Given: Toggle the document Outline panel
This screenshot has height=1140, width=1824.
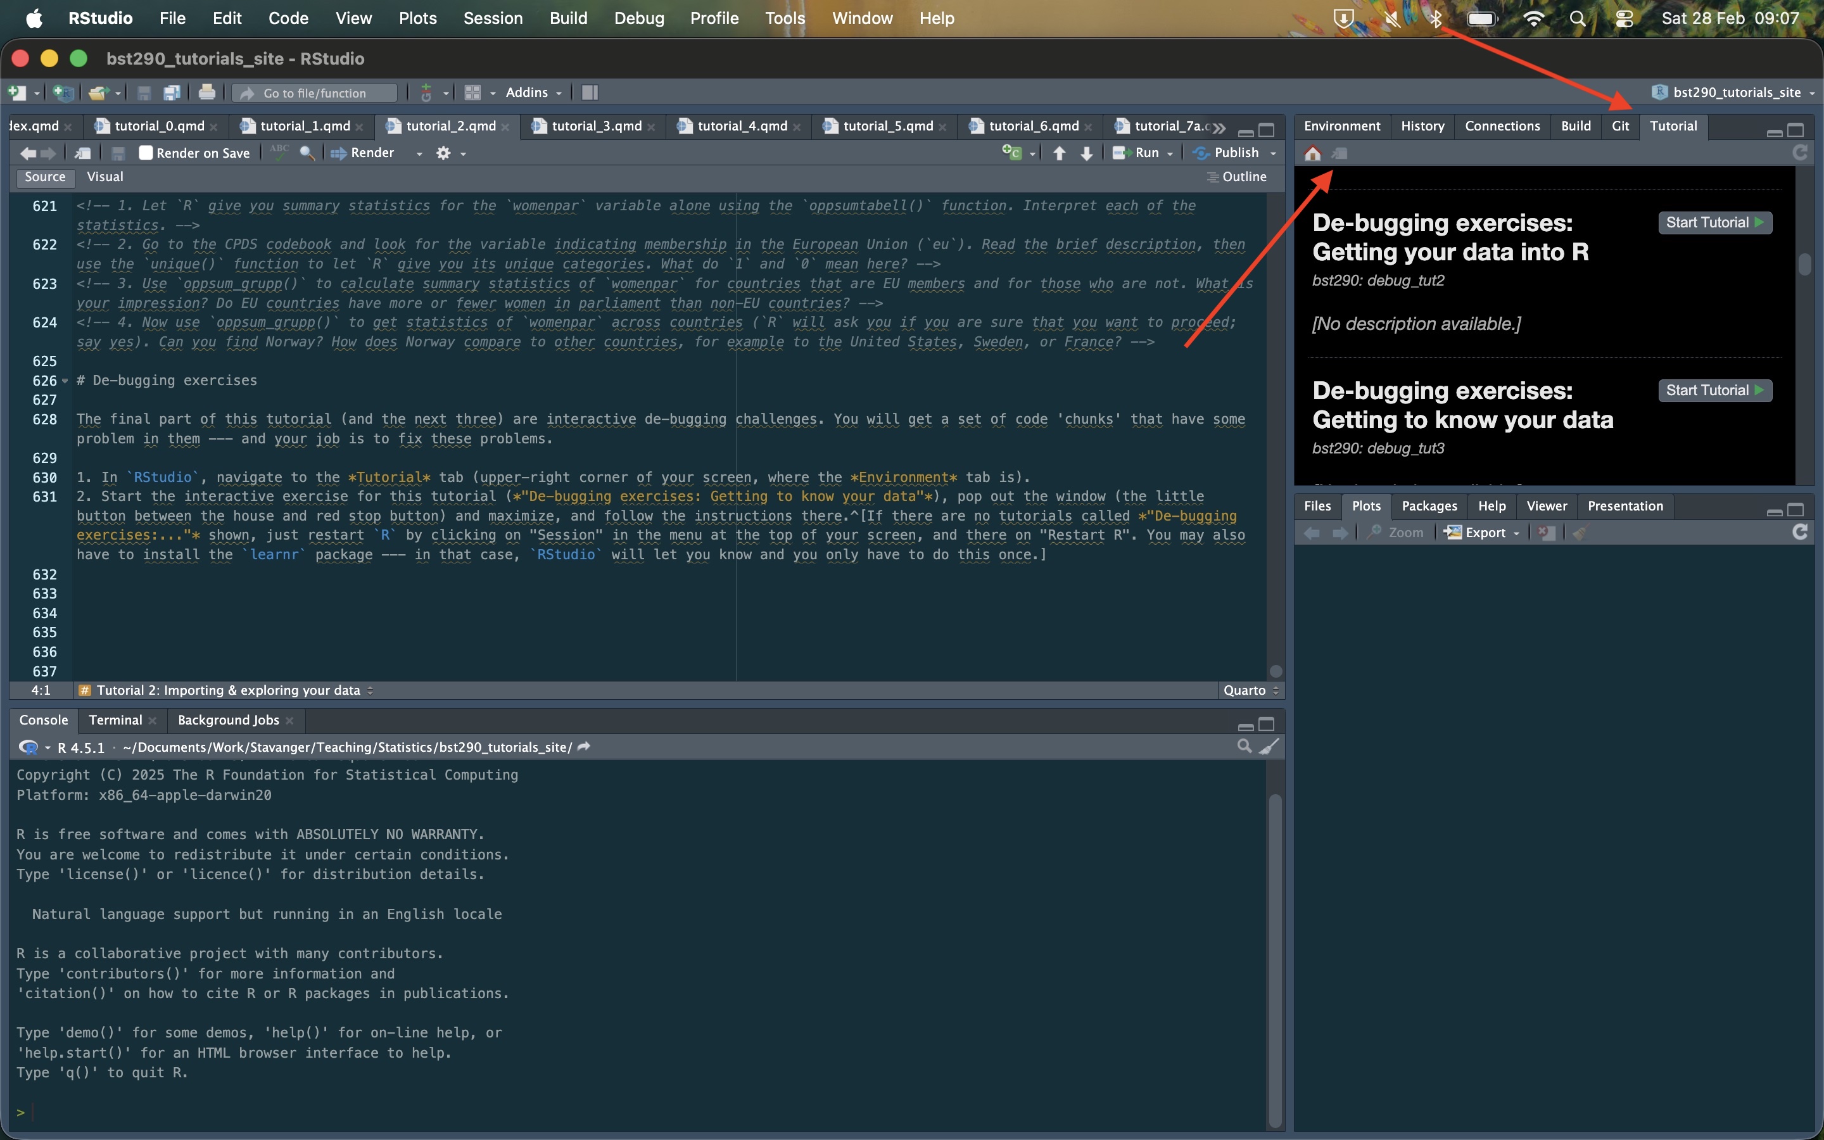Looking at the screenshot, I should [x=1237, y=177].
